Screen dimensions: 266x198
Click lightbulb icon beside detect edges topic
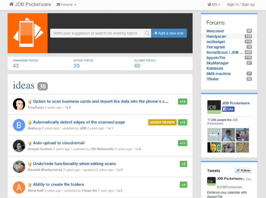[x=30, y=122]
